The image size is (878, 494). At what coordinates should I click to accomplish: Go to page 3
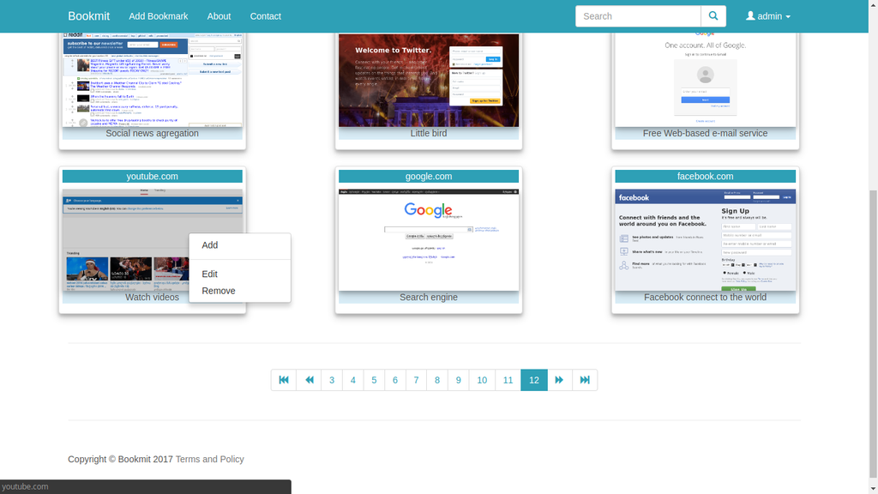pos(332,380)
